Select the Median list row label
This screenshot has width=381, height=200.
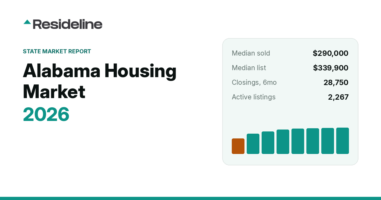pyautogui.click(x=249, y=68)
